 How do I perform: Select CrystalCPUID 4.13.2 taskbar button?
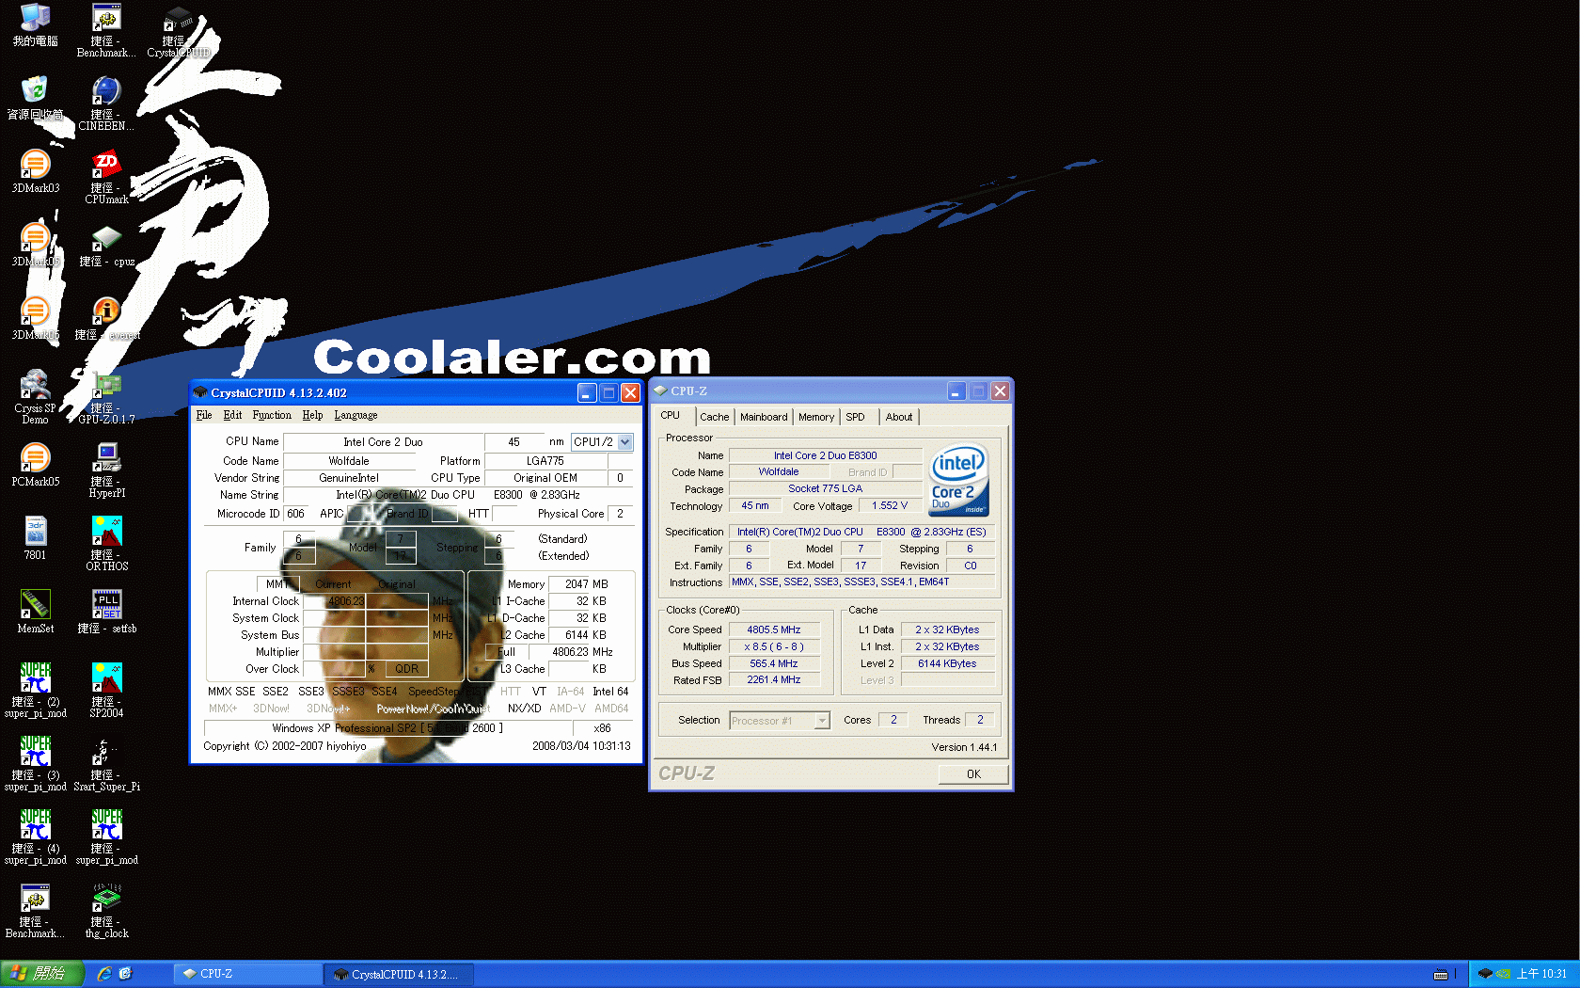399,974
